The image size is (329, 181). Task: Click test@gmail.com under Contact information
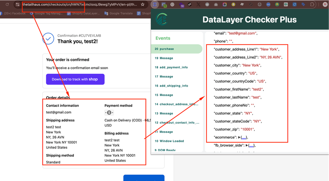[59, 112]
